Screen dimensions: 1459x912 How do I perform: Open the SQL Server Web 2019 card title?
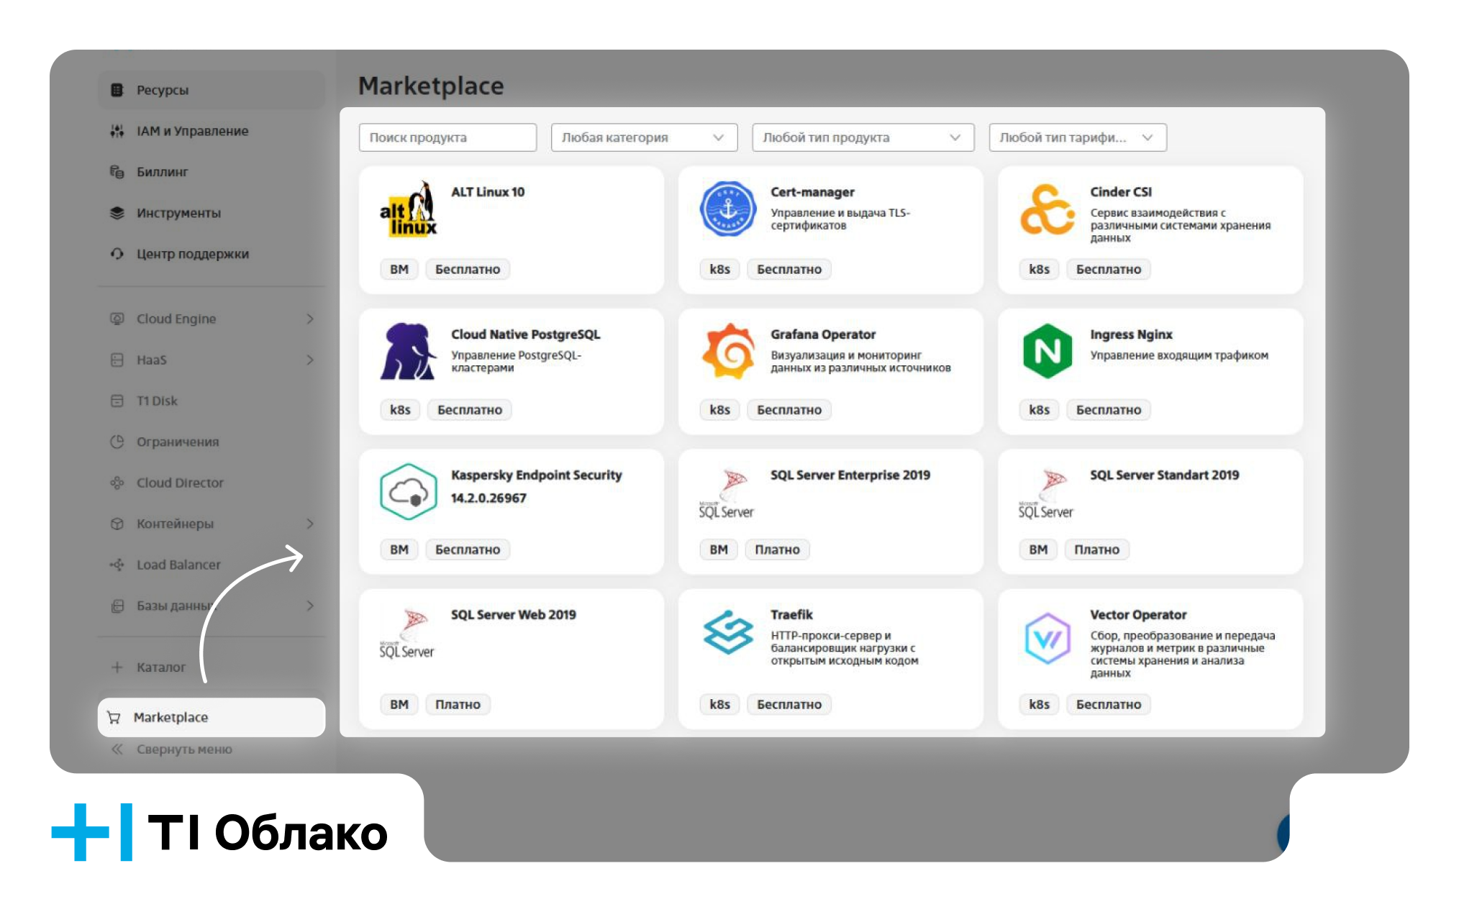click(x=514, y=615)
